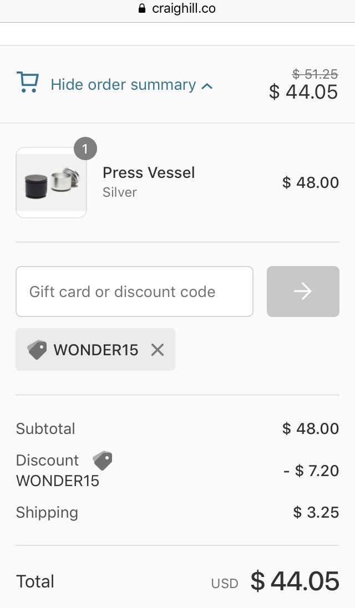Viewport: 355px width, 608px height.
Task: Click the Press Vessel product title
Action: [x=149, y=172]
